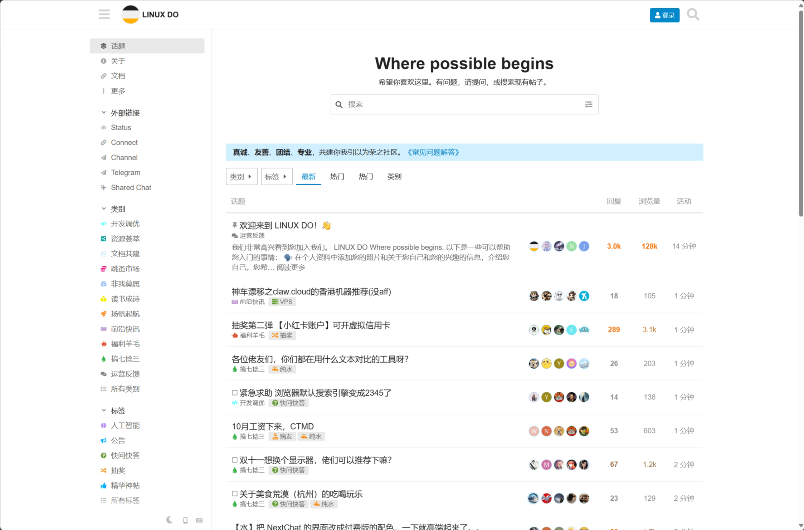This screenshot has height=530, width=804.
Task: Collapse the 标签 sidebar section
Action: point(113,410)
